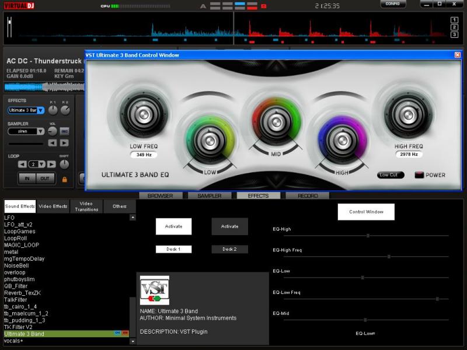Click the REC button next to the sampler

click(x=64, y=131)
